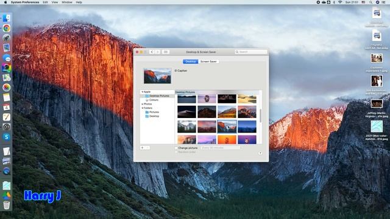Open the Help menu

pos(79,2)
